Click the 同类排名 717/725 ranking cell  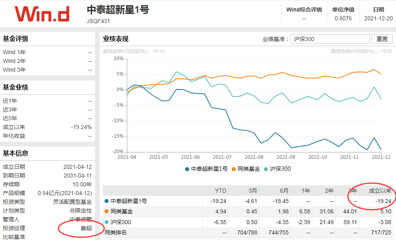coord(381,232)
